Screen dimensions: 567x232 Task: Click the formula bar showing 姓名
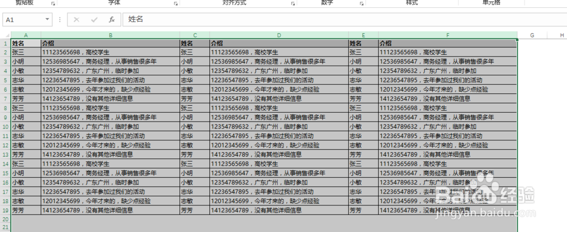pyautogui.click(x=345, y=19)
